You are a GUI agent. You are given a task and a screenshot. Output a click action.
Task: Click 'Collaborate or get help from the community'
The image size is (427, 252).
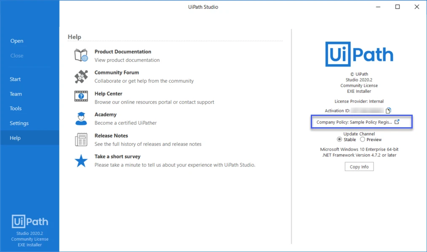[144, 81]
